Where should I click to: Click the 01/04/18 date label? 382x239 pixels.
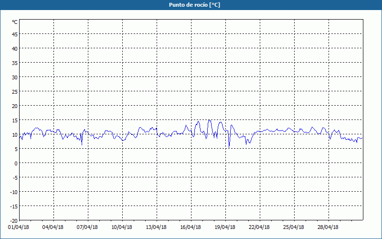point(19,228)
